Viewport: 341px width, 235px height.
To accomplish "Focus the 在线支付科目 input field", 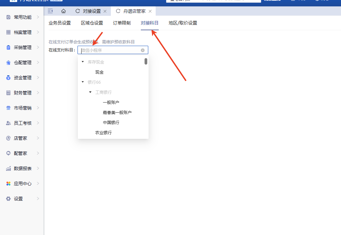I will click(x=110, y=50).
